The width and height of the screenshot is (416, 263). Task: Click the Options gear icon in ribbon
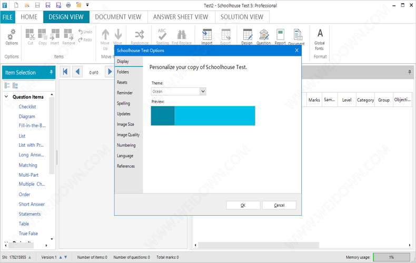click(12, 36)
